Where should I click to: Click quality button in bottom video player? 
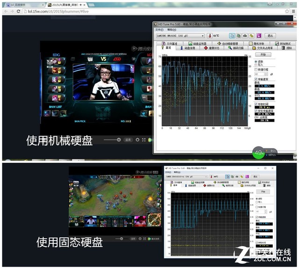133,239
